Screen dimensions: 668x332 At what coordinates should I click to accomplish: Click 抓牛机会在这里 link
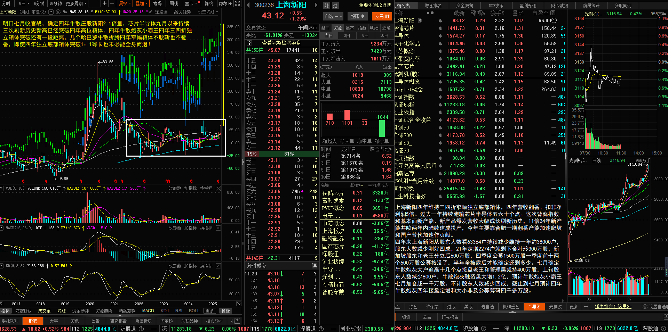pyautogui.click(x=613, y=307)
